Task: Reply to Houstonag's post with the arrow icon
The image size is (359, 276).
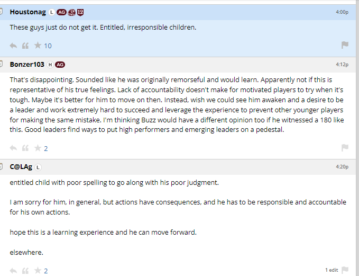Action: 14,46
